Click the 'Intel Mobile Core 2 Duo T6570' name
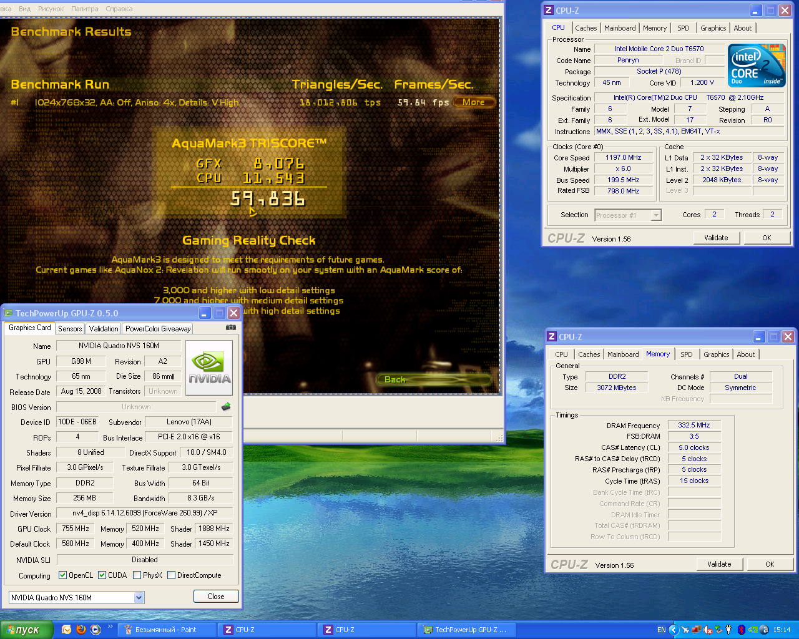 pos(659,49)
